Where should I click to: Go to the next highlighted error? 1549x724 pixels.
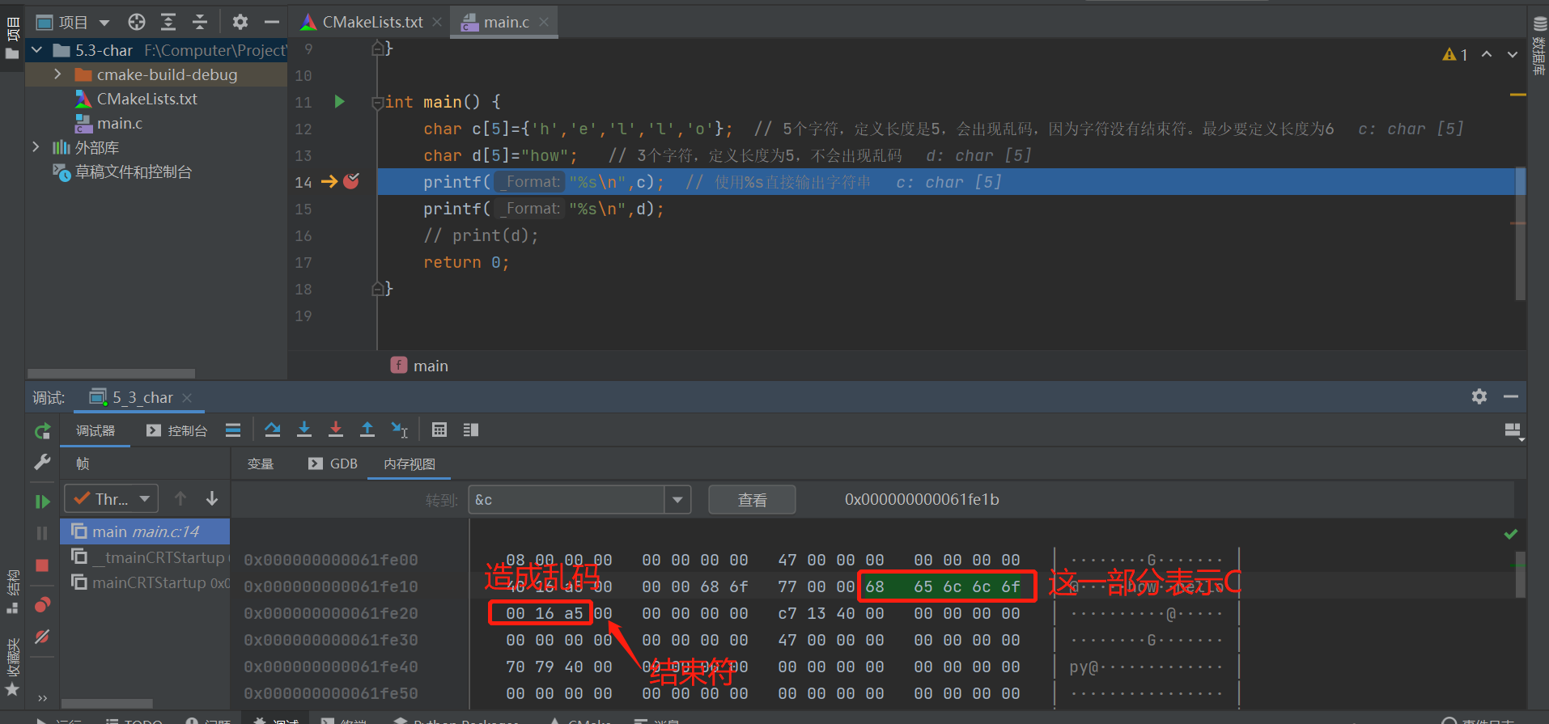click(1512, 54)
